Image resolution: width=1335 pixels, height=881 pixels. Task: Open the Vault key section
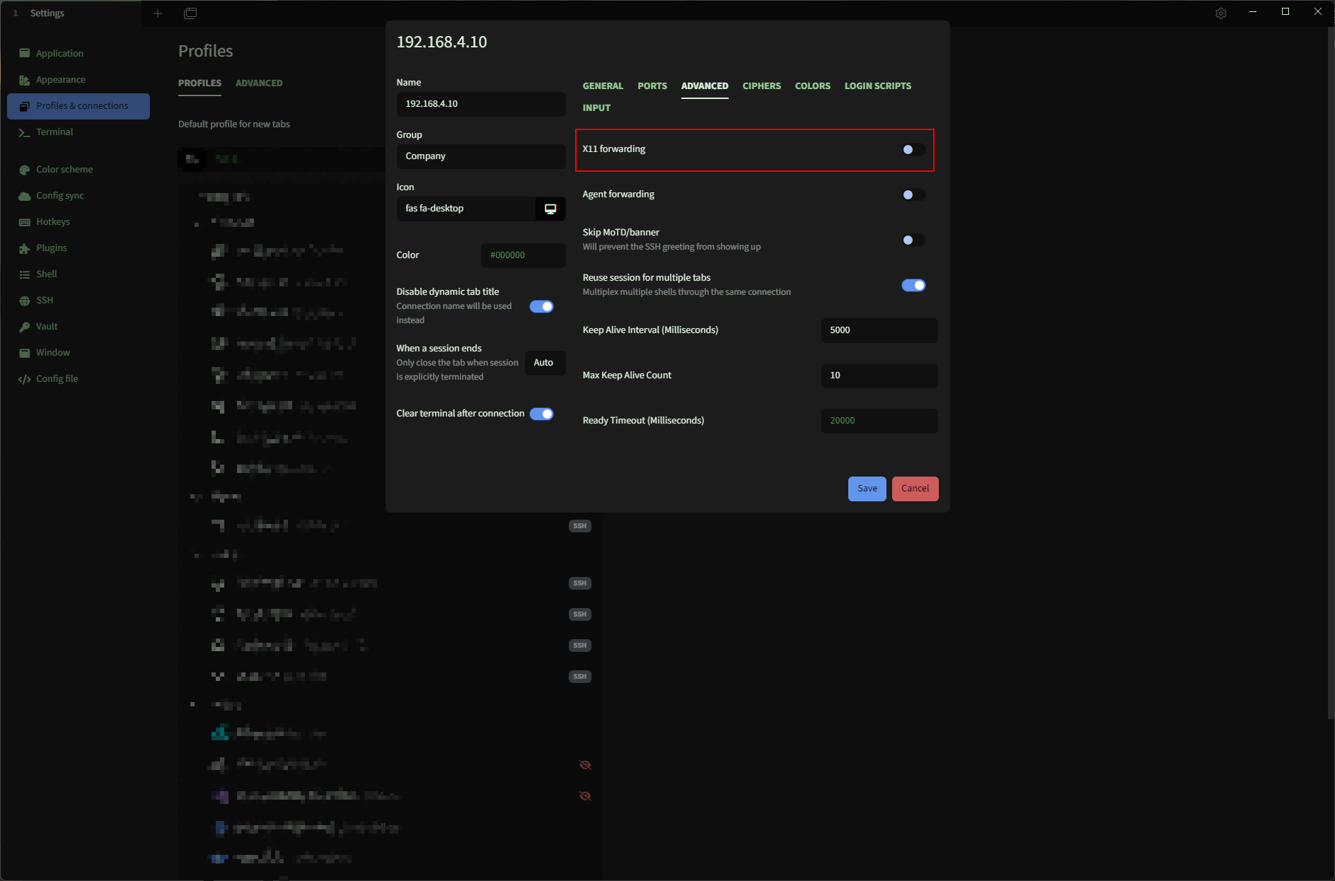[x=25, y=327]
